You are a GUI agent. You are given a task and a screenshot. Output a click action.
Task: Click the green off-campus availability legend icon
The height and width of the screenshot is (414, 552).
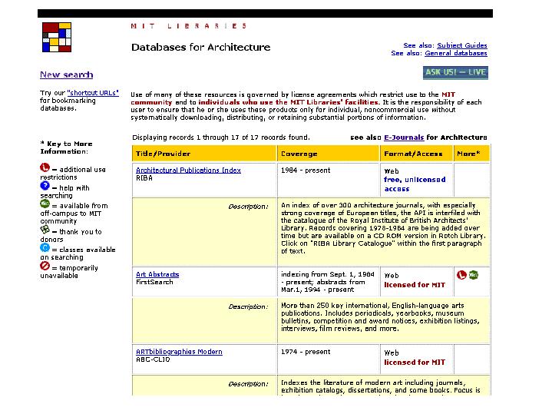(x=45, y=204)
